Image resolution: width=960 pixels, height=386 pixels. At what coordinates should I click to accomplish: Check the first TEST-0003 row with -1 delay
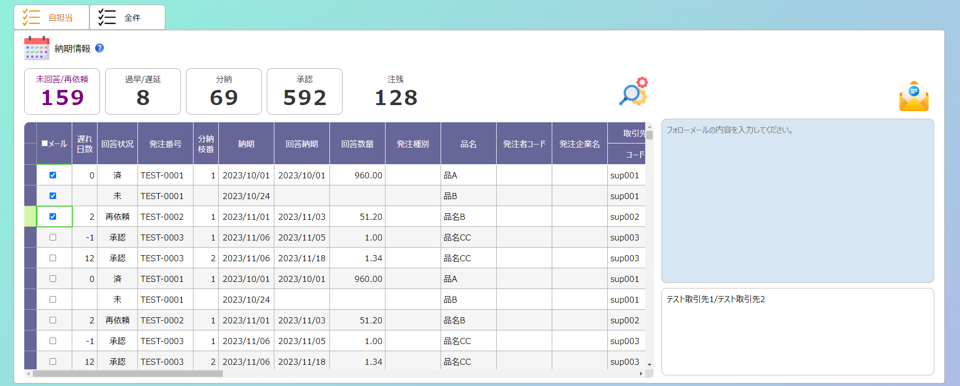coord(53,237)
